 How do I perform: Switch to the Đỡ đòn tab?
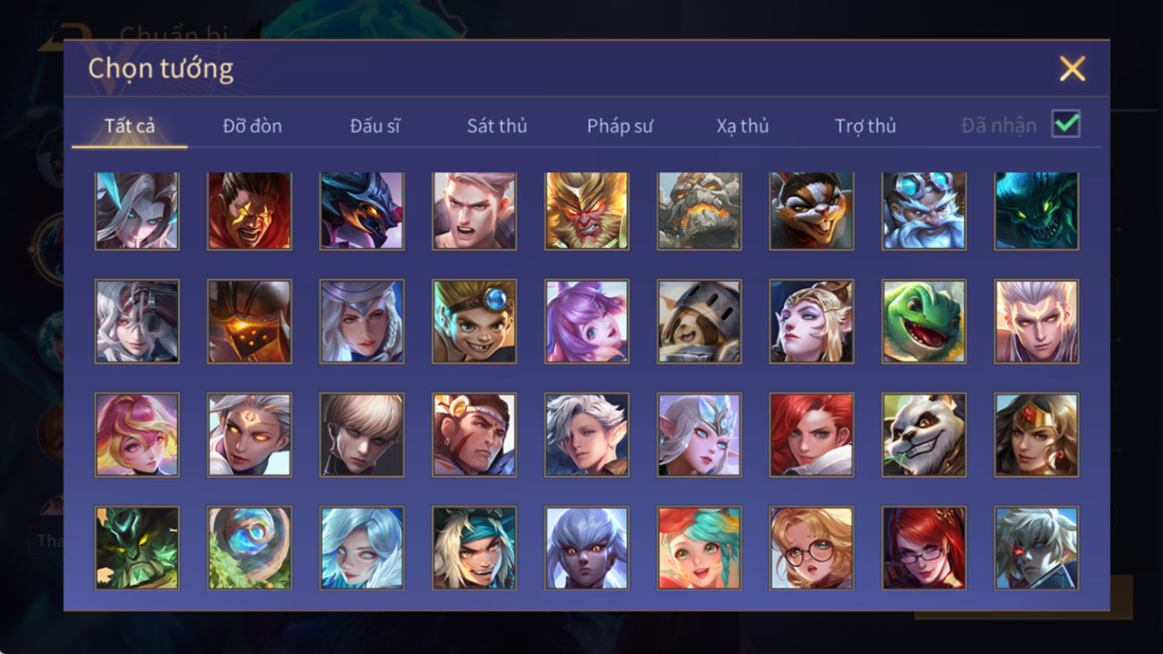(252, 126)
